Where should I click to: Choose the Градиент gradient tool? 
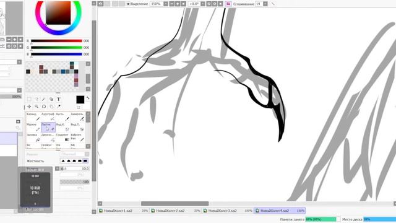pyautogui.click(x=62, y=138)
